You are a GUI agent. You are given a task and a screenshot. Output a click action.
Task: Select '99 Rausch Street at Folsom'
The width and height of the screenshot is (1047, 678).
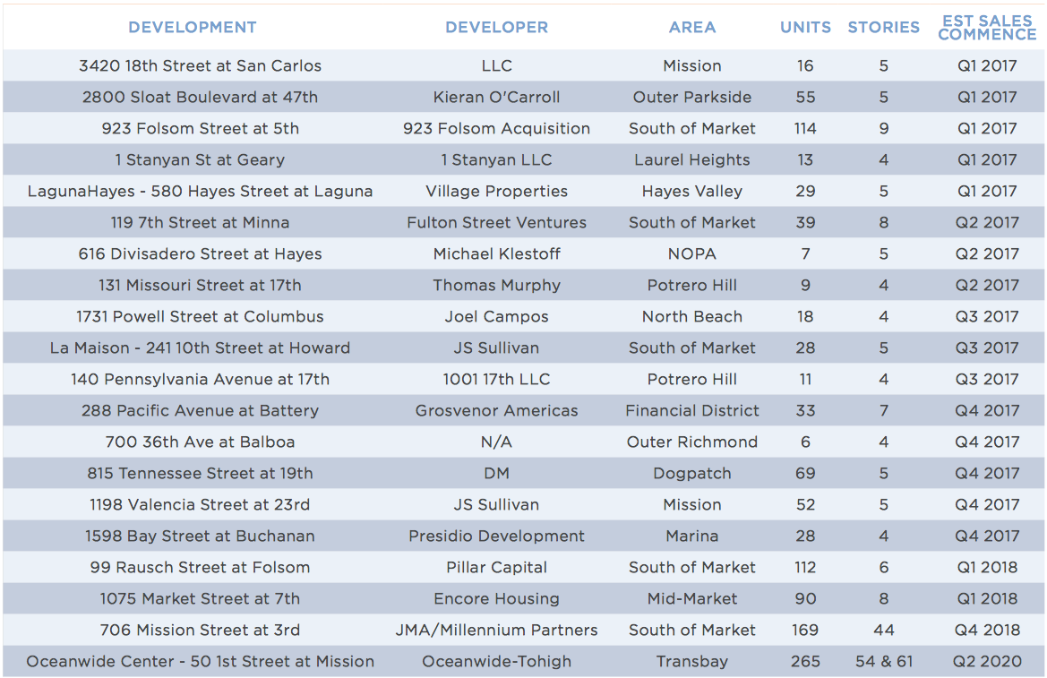click(200, 568)
